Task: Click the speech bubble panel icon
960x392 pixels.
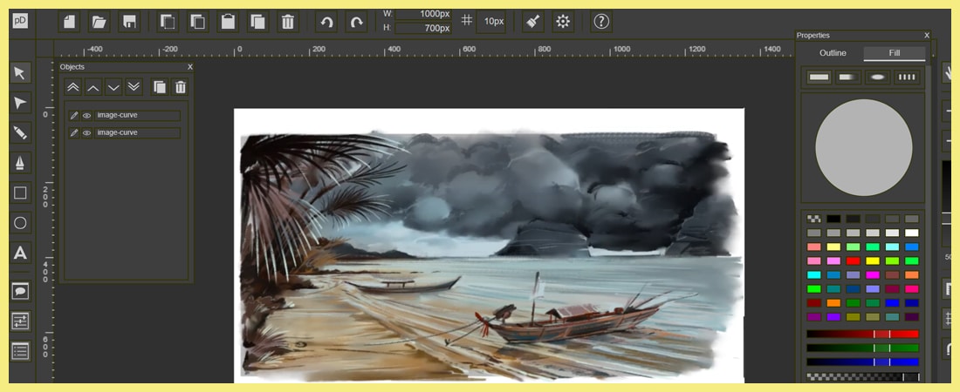Action: pos(20,291)
